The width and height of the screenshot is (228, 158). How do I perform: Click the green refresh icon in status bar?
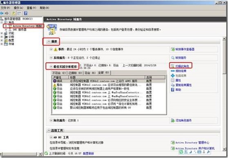(x=46, y=154)
